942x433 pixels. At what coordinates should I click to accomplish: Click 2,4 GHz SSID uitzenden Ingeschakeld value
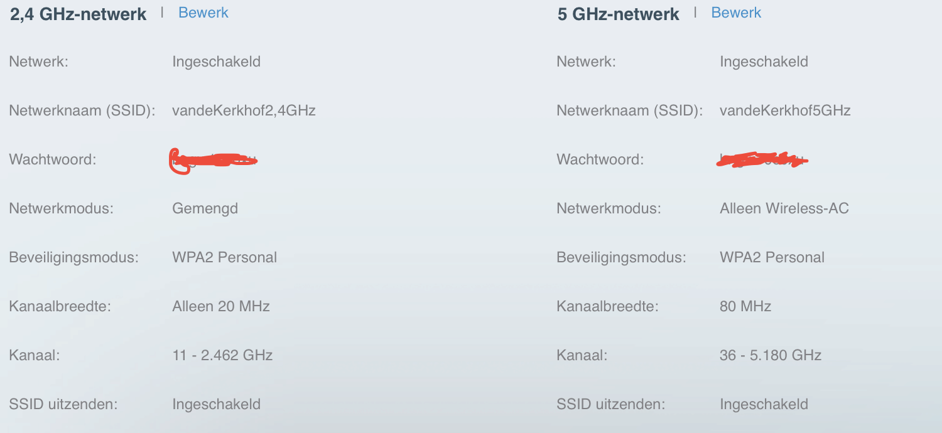pos(216,404)
